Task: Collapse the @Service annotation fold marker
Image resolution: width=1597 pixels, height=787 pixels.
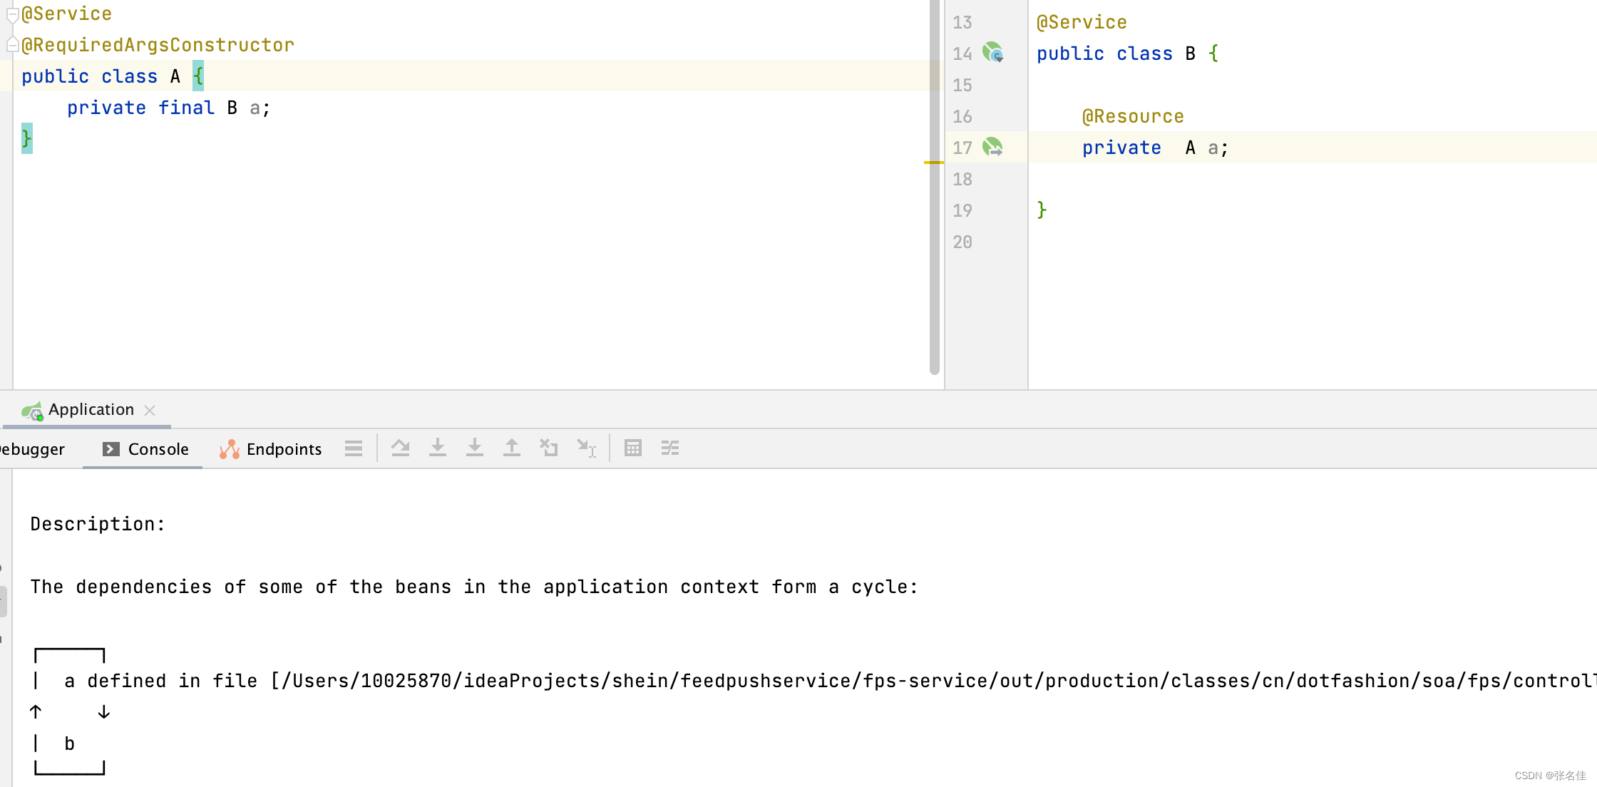Action: [x=12, y=14]
